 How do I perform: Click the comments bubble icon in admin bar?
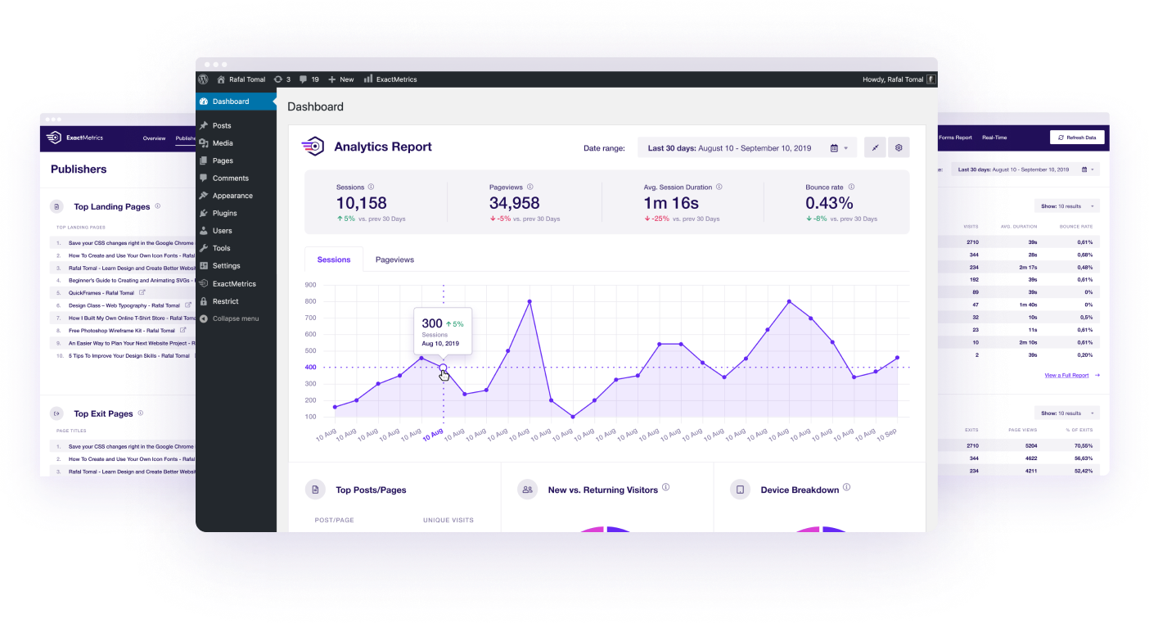(x=304, y=79)
